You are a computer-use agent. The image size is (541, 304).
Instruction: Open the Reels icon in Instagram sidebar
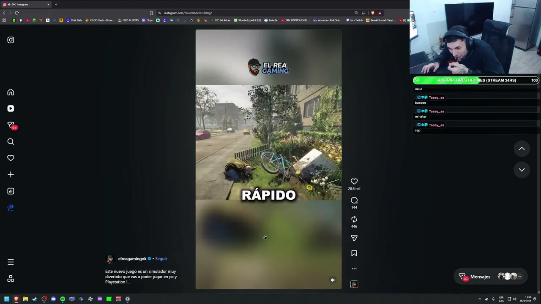[x=11, y=109]
